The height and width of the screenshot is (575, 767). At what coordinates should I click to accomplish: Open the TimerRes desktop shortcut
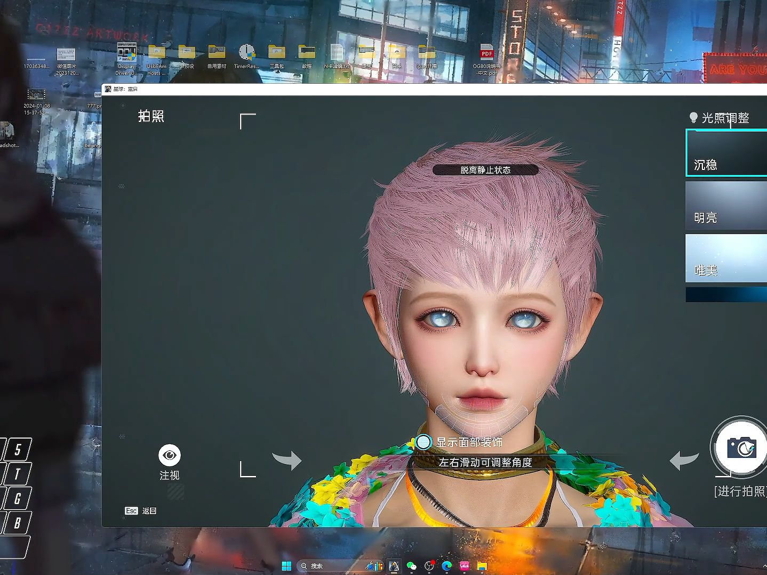click(x=246, y=56)
